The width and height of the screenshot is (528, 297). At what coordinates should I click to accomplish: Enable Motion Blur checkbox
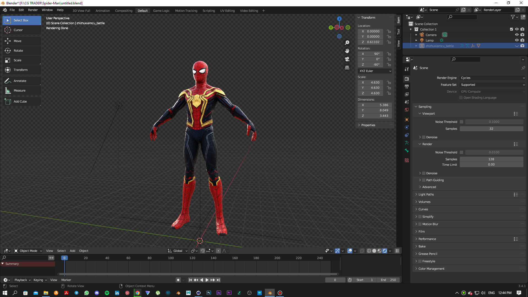[420, 224]
